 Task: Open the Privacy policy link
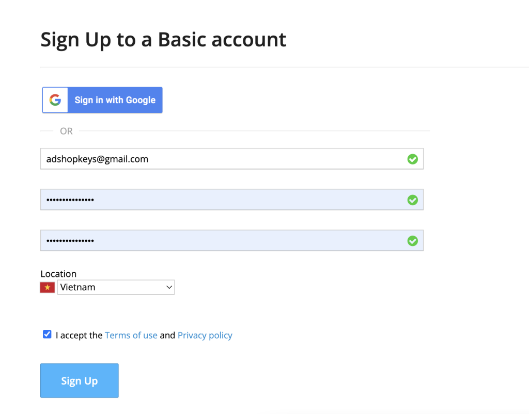click(205, 335)
